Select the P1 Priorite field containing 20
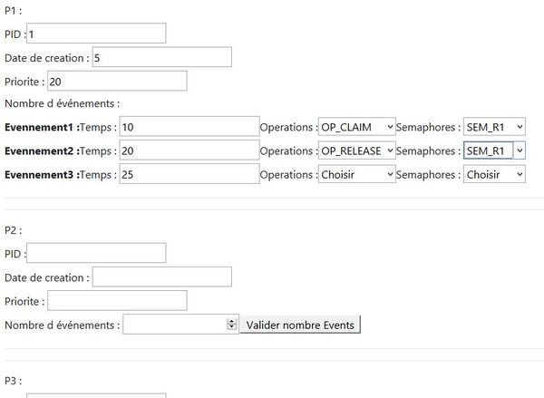This screenshot has height=398, width=544. pyautogui.click(x=117, y=81)
